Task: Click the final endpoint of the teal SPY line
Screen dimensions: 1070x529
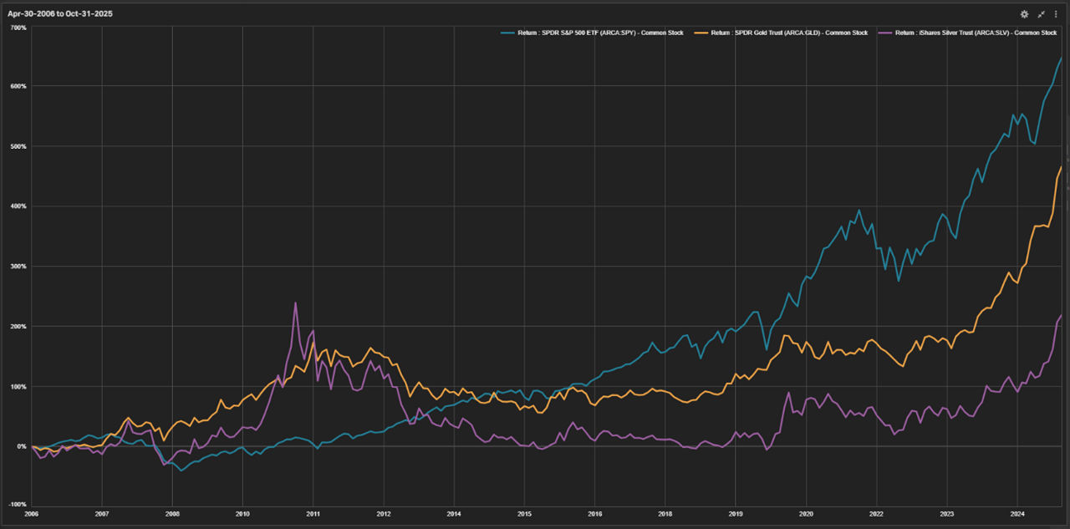Action: [x=1062, y=58]
